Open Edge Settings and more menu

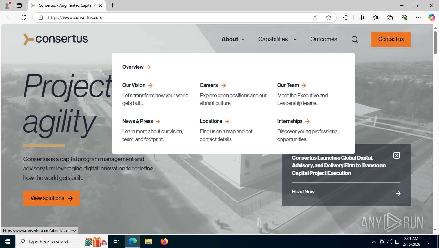pyautogui.click(x=418, y=17)
